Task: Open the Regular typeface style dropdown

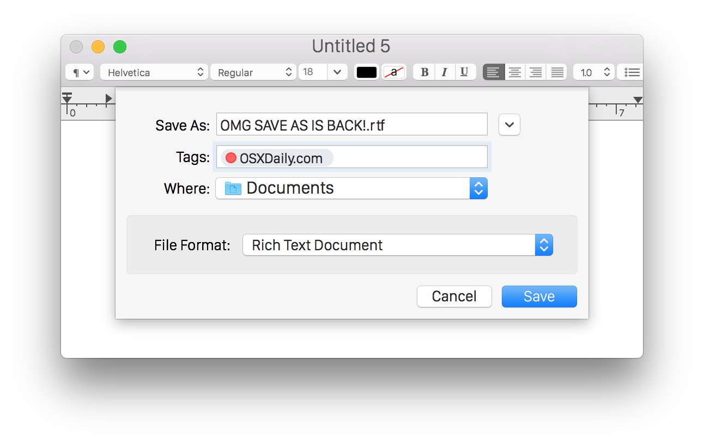Action: pos(253,72)
